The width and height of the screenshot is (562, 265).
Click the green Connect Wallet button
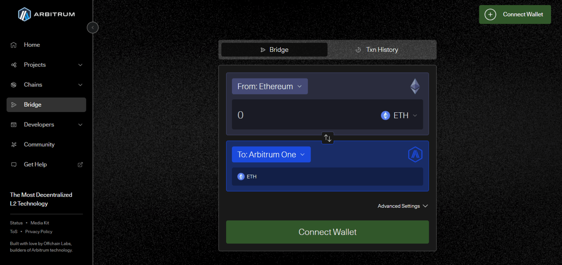point(327,232)
